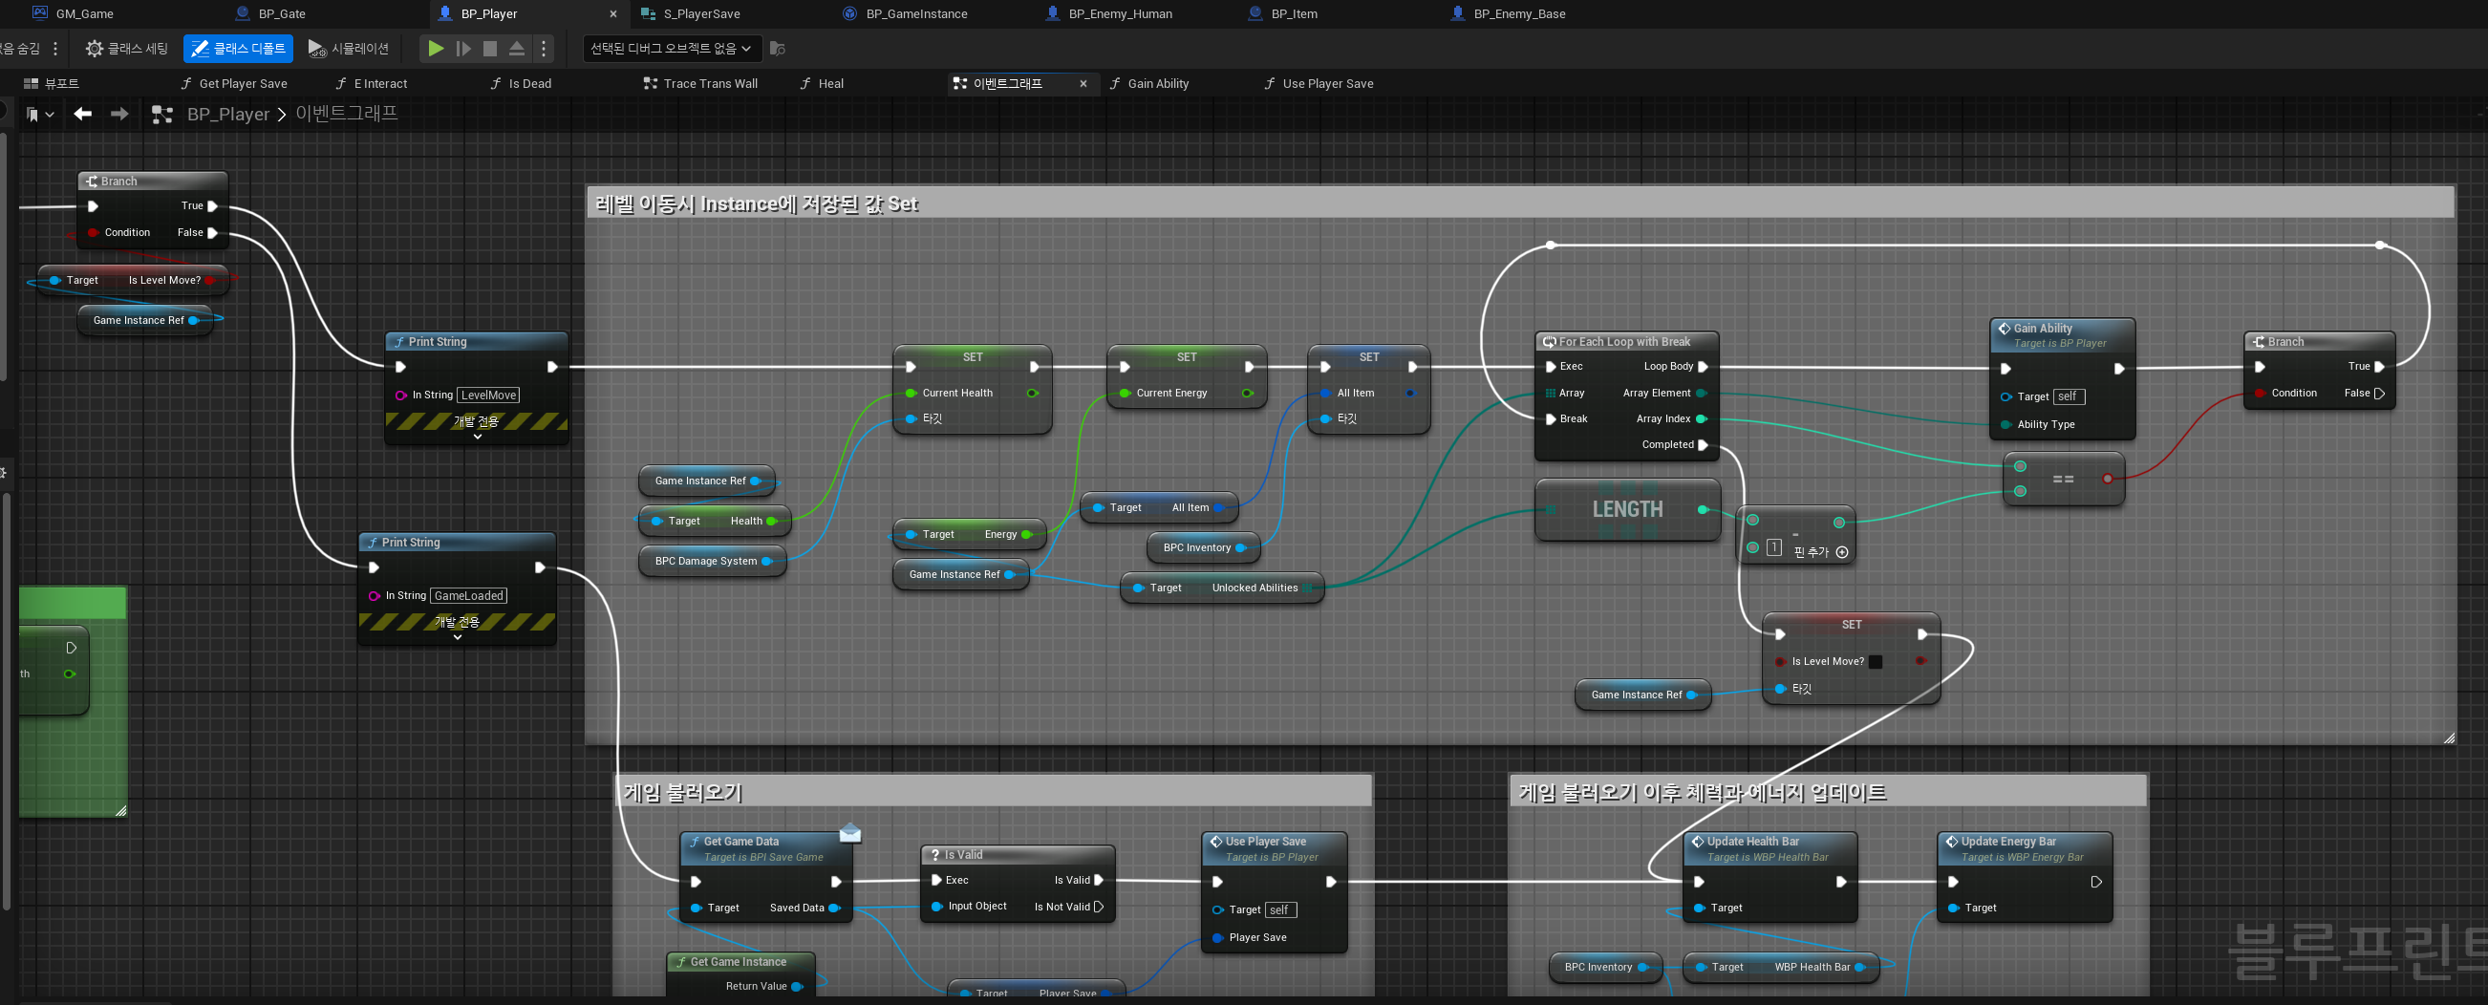Click the Loop Body exec pin
Viewport: 2488px width, 1005px height.
1703,367
